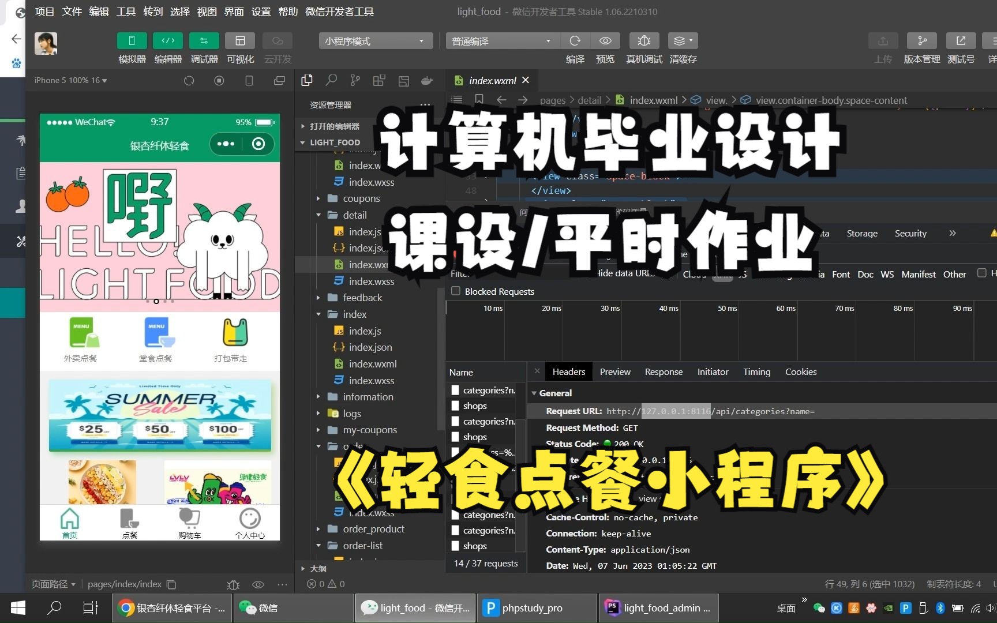Click the mini program capsule close circle
This screenshot has width=997, height=623.
click(258, 144)
